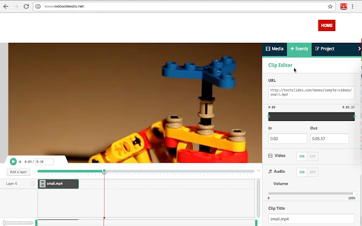Mute using the speaker icon by the timecode
The image size is (362, 226).
coord(21,162)
